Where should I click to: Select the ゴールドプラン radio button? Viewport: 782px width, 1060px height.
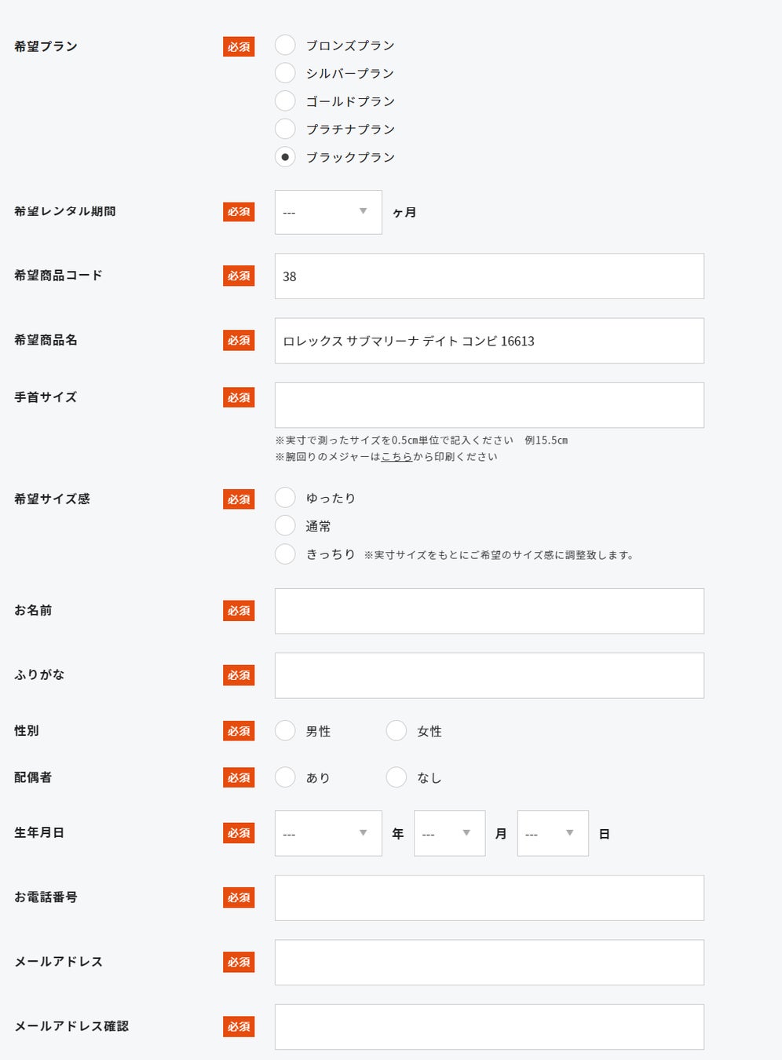pyautogui.click(x=285, y=101)
